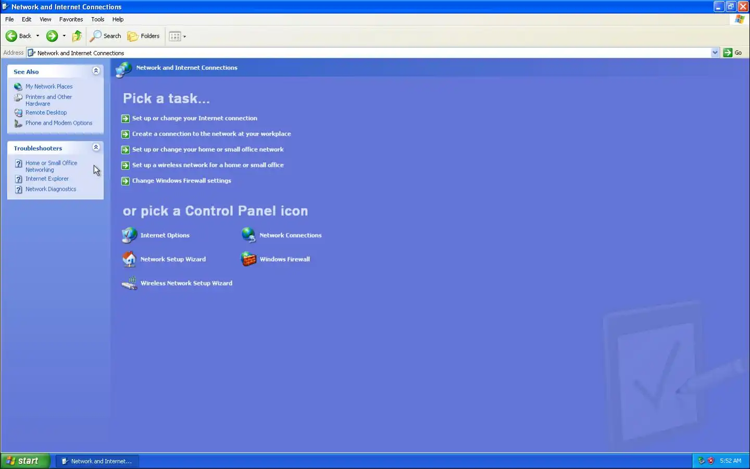750x469 pixels.
Task: Open the Edit menu
Action: pyautogui.click(x=27, y=19)
